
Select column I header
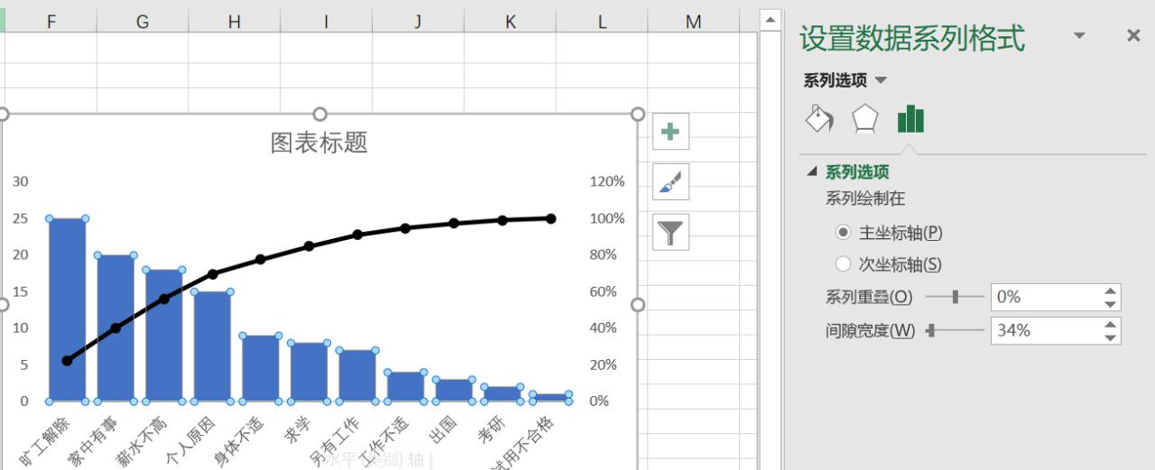pyautogui.click(x=326, y=22)
